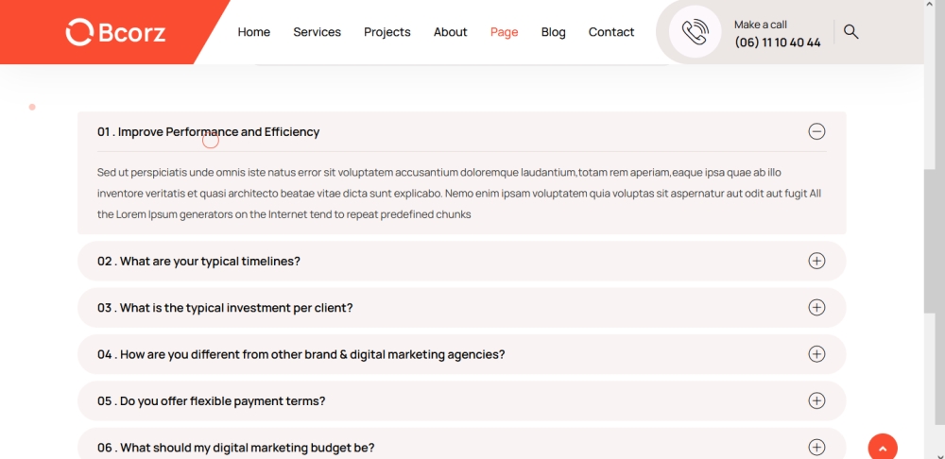Click the 'Make a call' label
945x459 pixels.
point(761,25)
